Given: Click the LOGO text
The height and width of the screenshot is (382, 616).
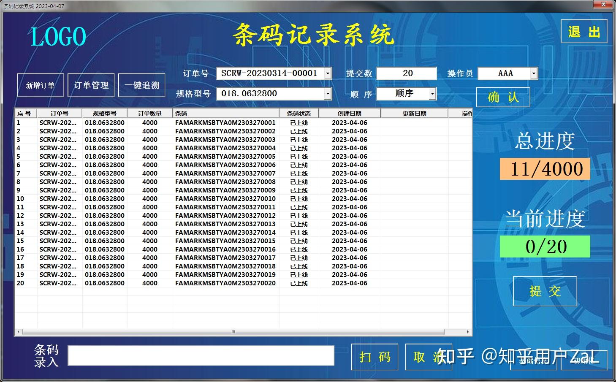Looking at the screenshot, I should pos(58,36).
